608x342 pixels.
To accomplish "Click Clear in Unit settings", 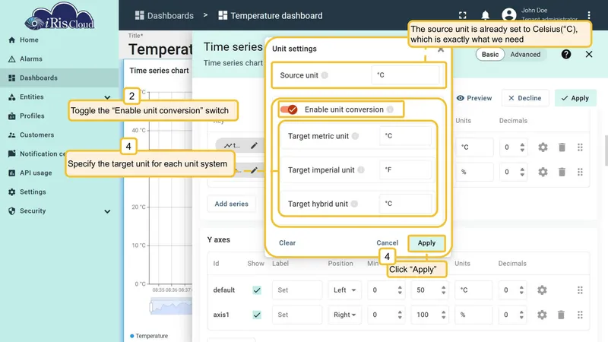I will [x=287, y=242].
